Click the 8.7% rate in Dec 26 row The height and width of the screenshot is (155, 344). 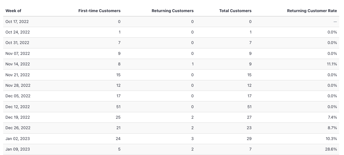[x=332, y=128]
